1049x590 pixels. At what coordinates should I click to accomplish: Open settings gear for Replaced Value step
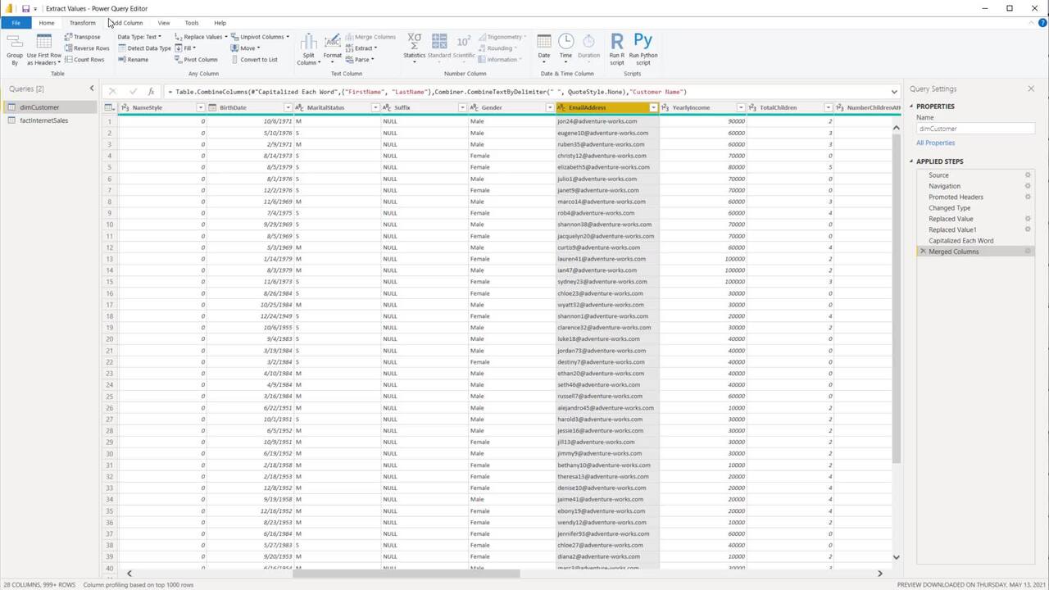1028,219
